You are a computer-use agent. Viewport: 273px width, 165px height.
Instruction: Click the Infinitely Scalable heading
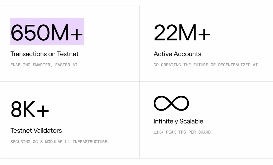click(178, 121)
